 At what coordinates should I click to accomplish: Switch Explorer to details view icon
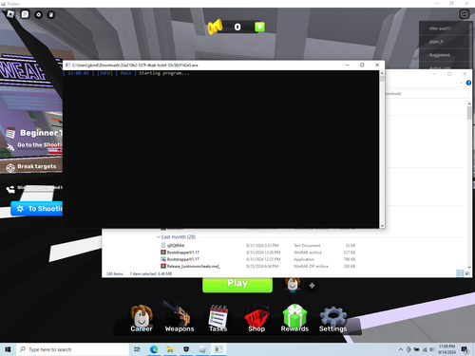(460, 273)
